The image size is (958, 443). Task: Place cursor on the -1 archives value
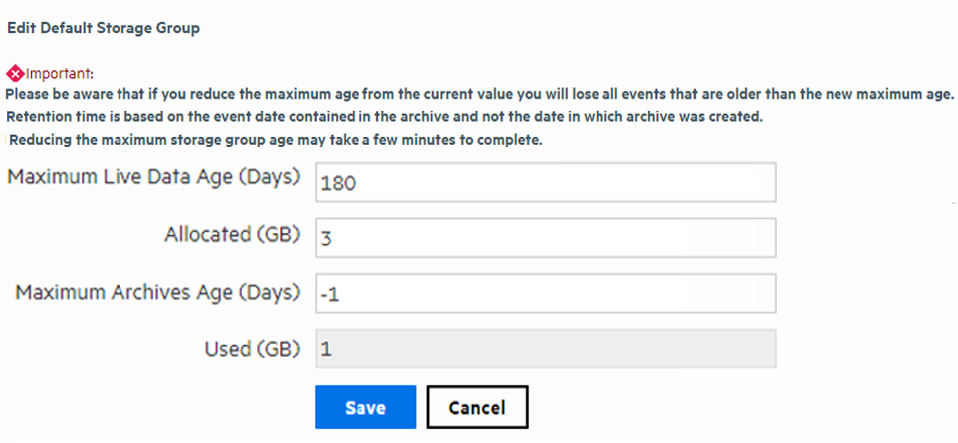[x=330, y=294]
